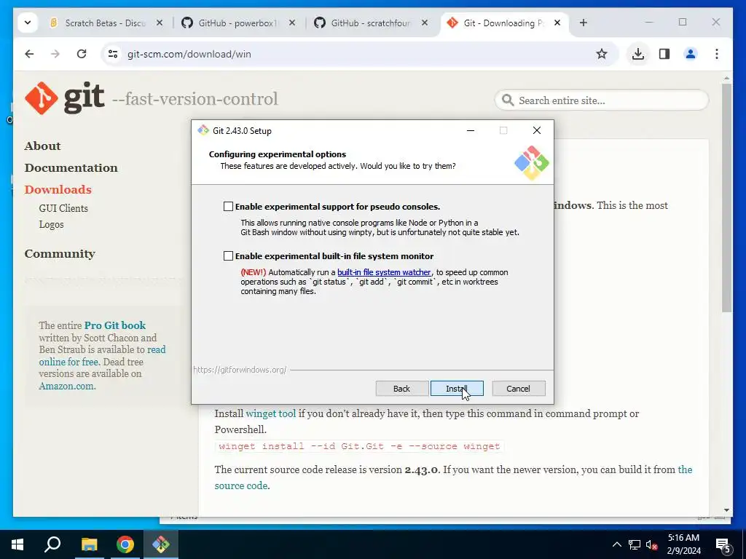Open the GUI Clients link

(63, 208)
